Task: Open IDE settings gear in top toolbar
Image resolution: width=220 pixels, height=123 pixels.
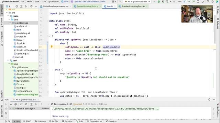Action: pyautogui.click(x=212, y=1)
